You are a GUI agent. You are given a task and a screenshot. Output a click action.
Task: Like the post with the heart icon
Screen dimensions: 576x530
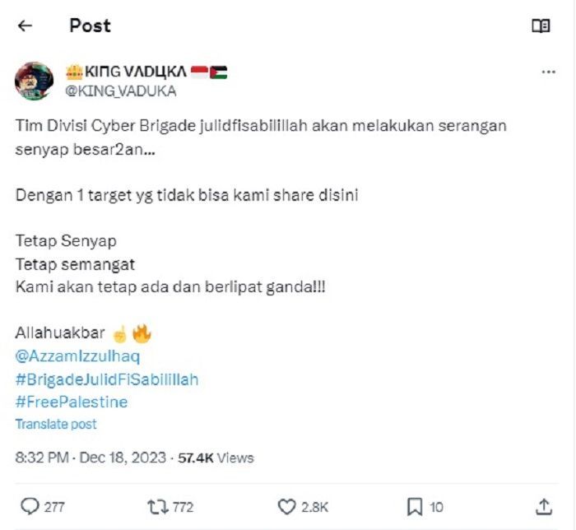pos(286,506)
